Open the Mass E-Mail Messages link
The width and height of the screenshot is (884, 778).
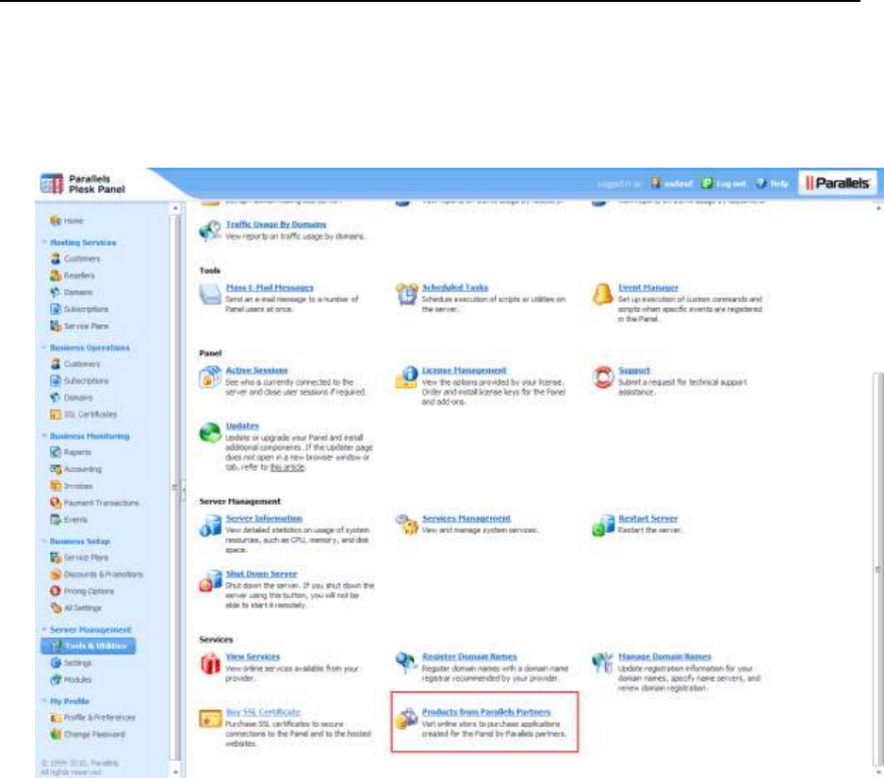[270, 287]
